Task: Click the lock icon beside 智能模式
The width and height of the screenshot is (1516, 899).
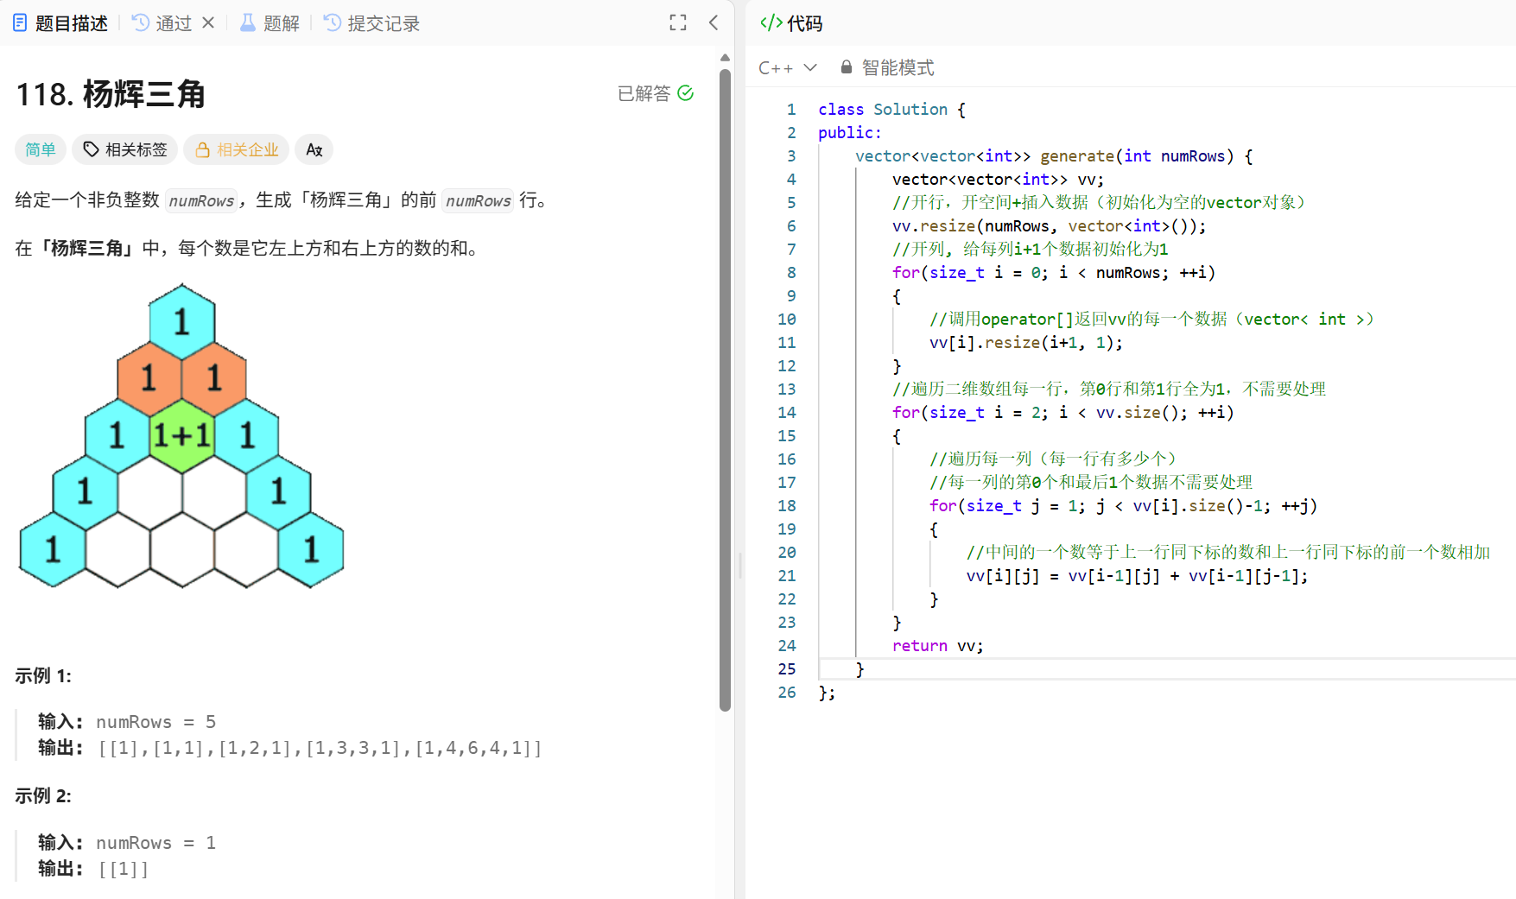Action: (846, 66)
